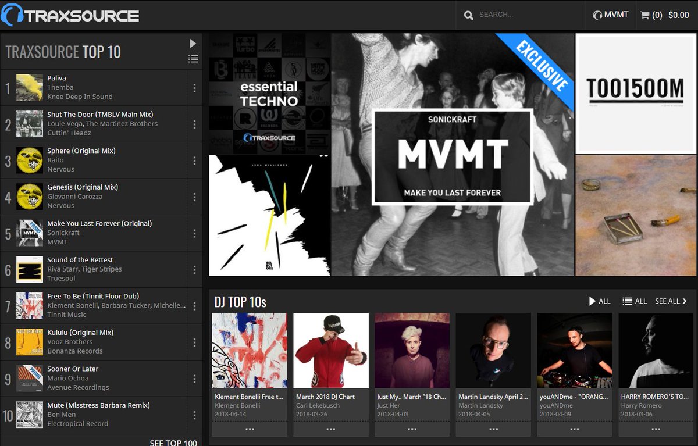Open options menu for Paliva track
The width and height of the screenshot is (698, 446).
pos(194,88)
